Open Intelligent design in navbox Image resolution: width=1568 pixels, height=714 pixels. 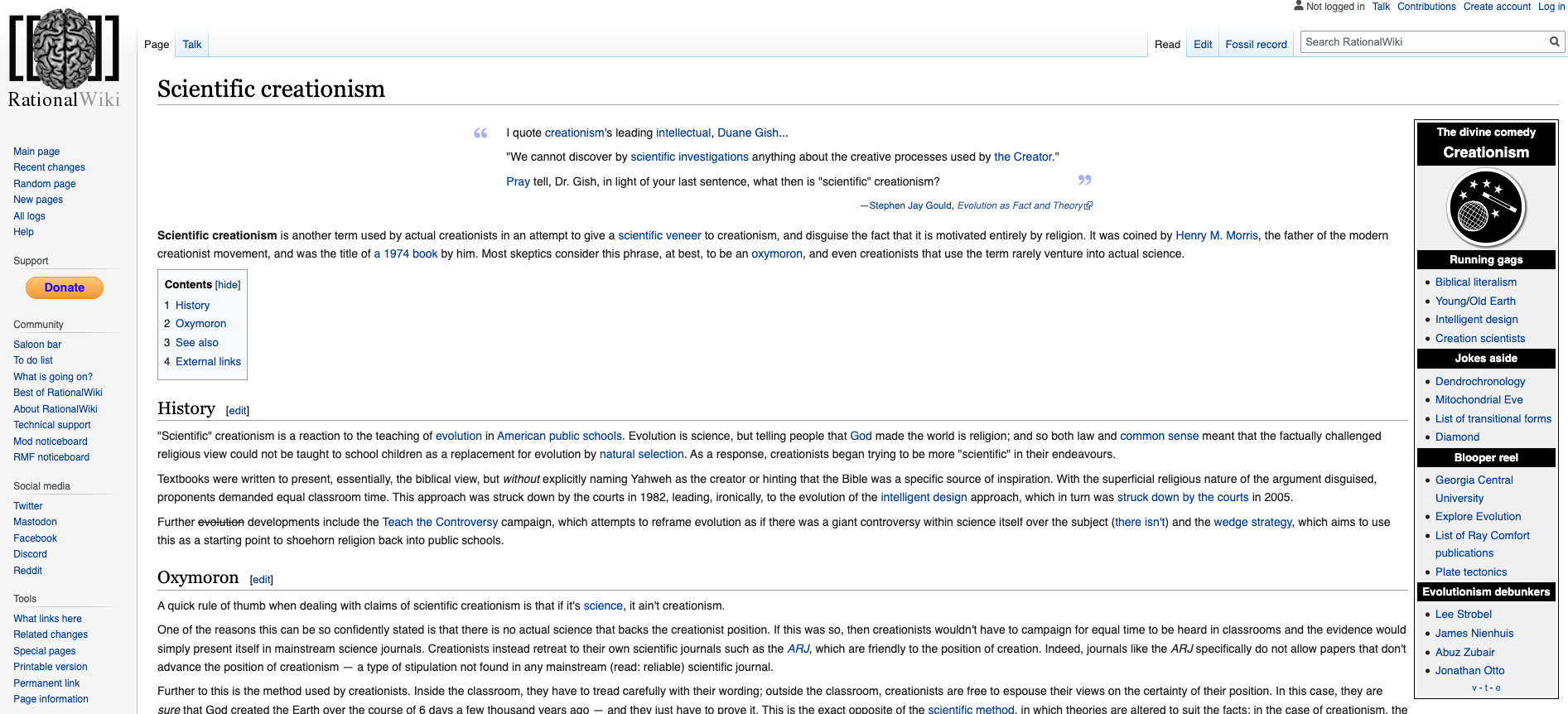click(1477, 320)
